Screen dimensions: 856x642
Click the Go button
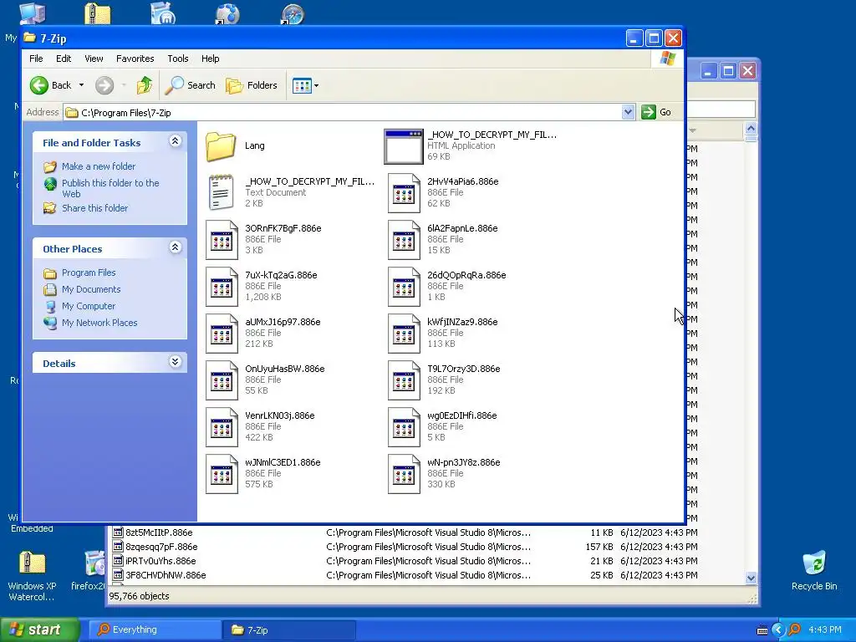point(657,112)
